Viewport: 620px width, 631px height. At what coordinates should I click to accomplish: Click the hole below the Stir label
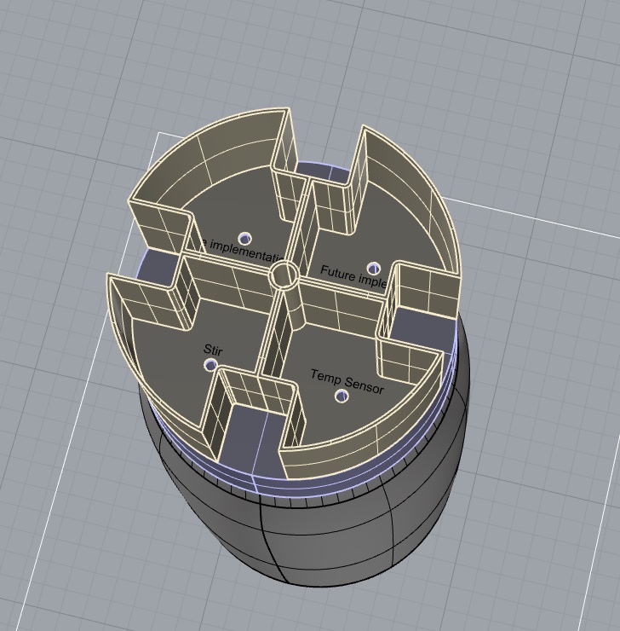pyautogui.click(x=210, y=365)
